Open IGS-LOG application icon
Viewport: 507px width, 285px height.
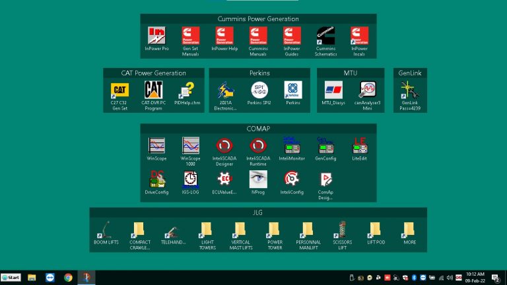(x=191, y=179)
